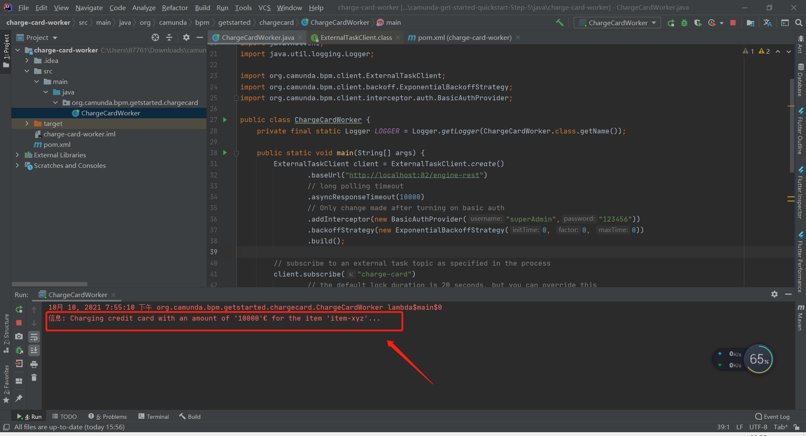Viewport: 806px width, 436px height.
Task: Pin the Run tab
Action: 19,398
